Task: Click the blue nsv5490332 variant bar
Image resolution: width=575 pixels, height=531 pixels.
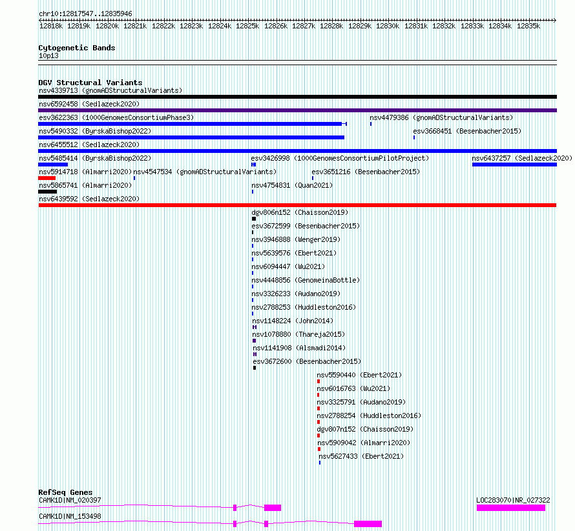Action: (x=191, y=137)
